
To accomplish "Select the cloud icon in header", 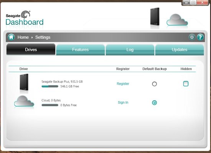I will pos(177,20).
